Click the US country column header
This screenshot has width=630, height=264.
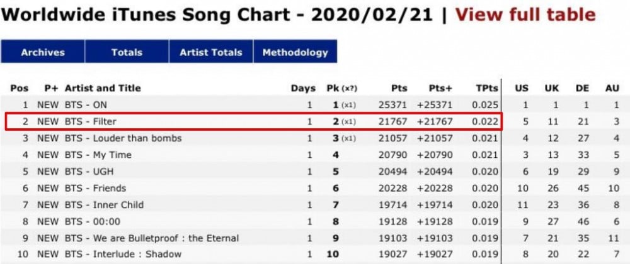[522, 88]
